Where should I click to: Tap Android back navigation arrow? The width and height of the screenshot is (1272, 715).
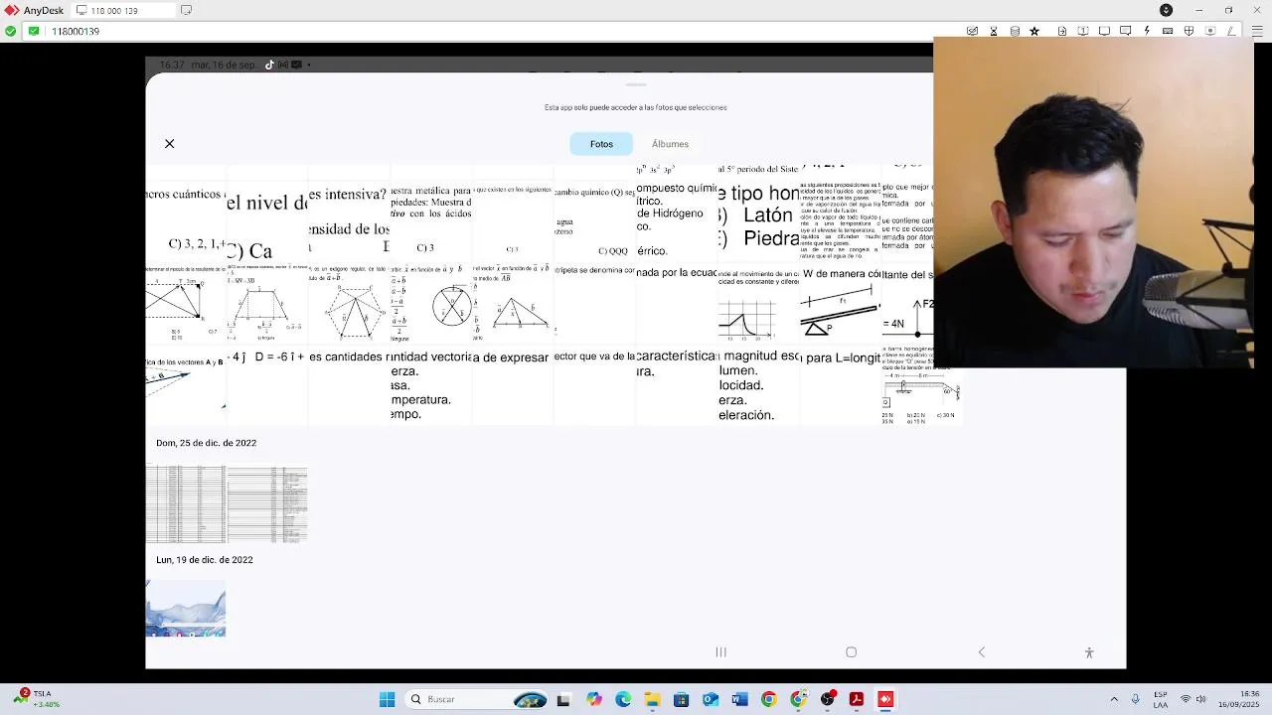coord(982,652)
